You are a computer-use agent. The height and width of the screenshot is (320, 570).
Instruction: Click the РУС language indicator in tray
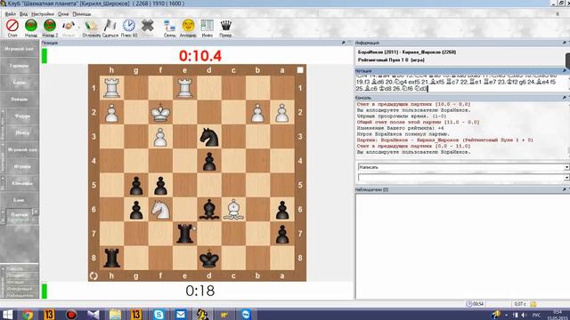536,315
